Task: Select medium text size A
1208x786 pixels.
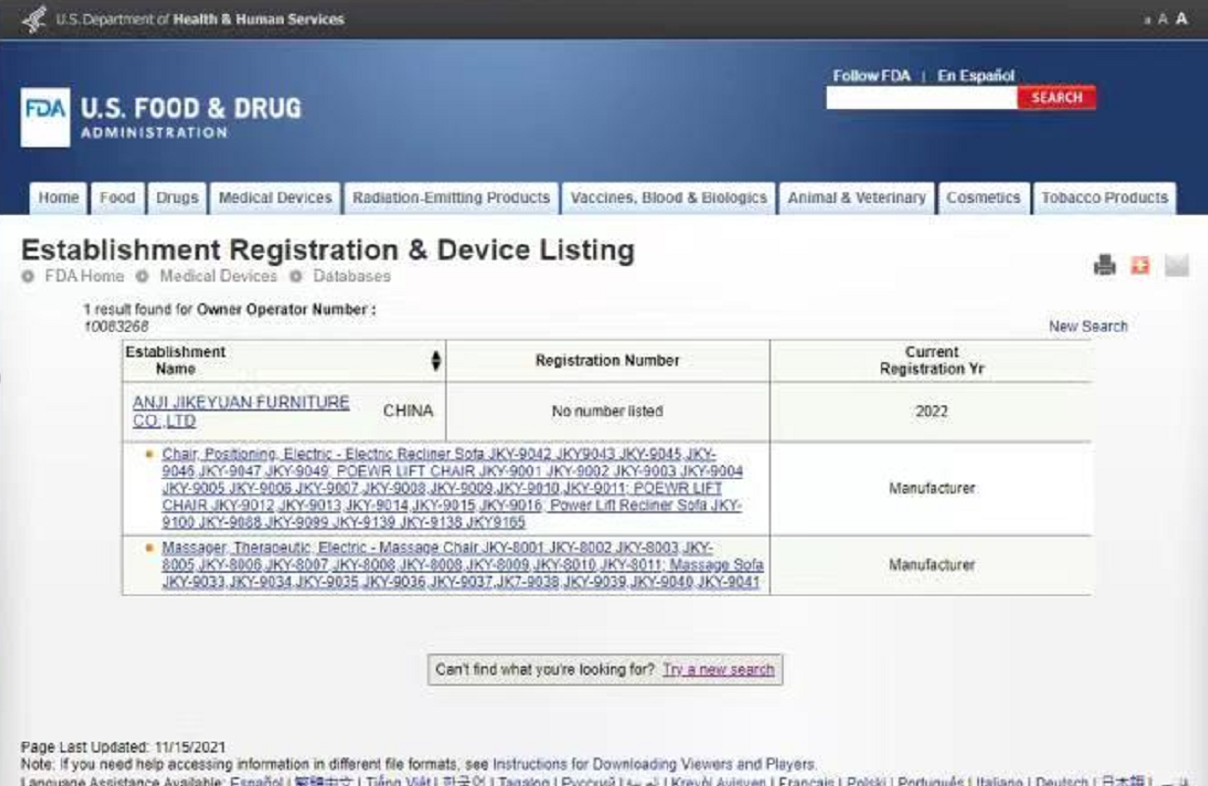Action: (x=1163, y=19)
